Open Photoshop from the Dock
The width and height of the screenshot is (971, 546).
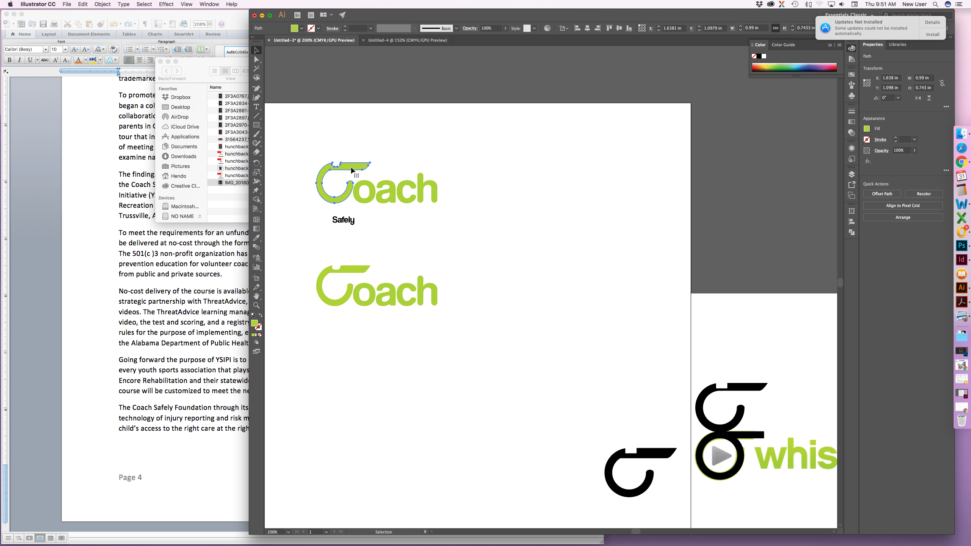[x=962, y=245]
